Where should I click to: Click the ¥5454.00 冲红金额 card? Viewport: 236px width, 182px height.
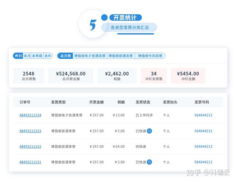click(x=188, y=76)
